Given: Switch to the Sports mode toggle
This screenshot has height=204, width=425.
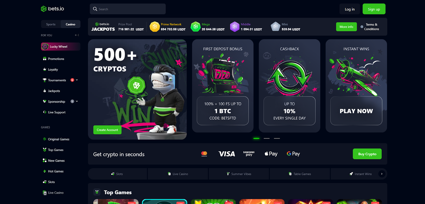Looking at the screenshot, I should (51, 24).
